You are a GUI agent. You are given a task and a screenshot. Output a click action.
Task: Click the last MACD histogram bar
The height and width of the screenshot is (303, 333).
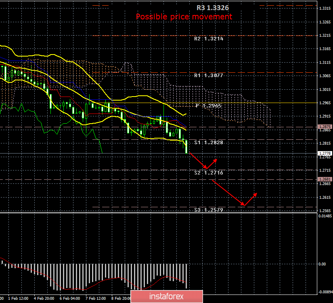pyautogui.click(x=186, y=276)
